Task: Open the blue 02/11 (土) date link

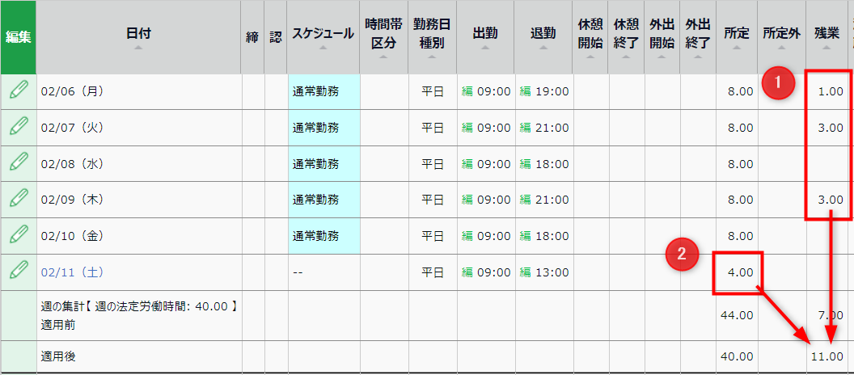Action: pyautogui.click(x=73, y=272)
